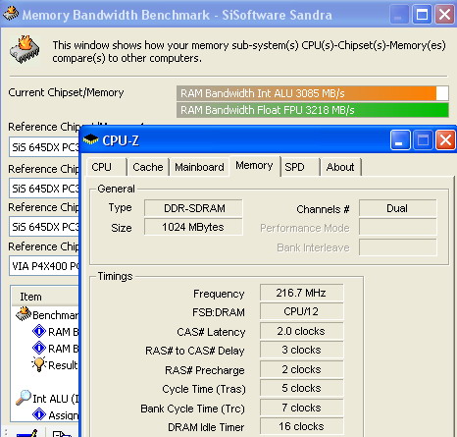The image size is (457, 437).
Task: Click the Frequency value 216.7 MHz
Action: point(301,293)
